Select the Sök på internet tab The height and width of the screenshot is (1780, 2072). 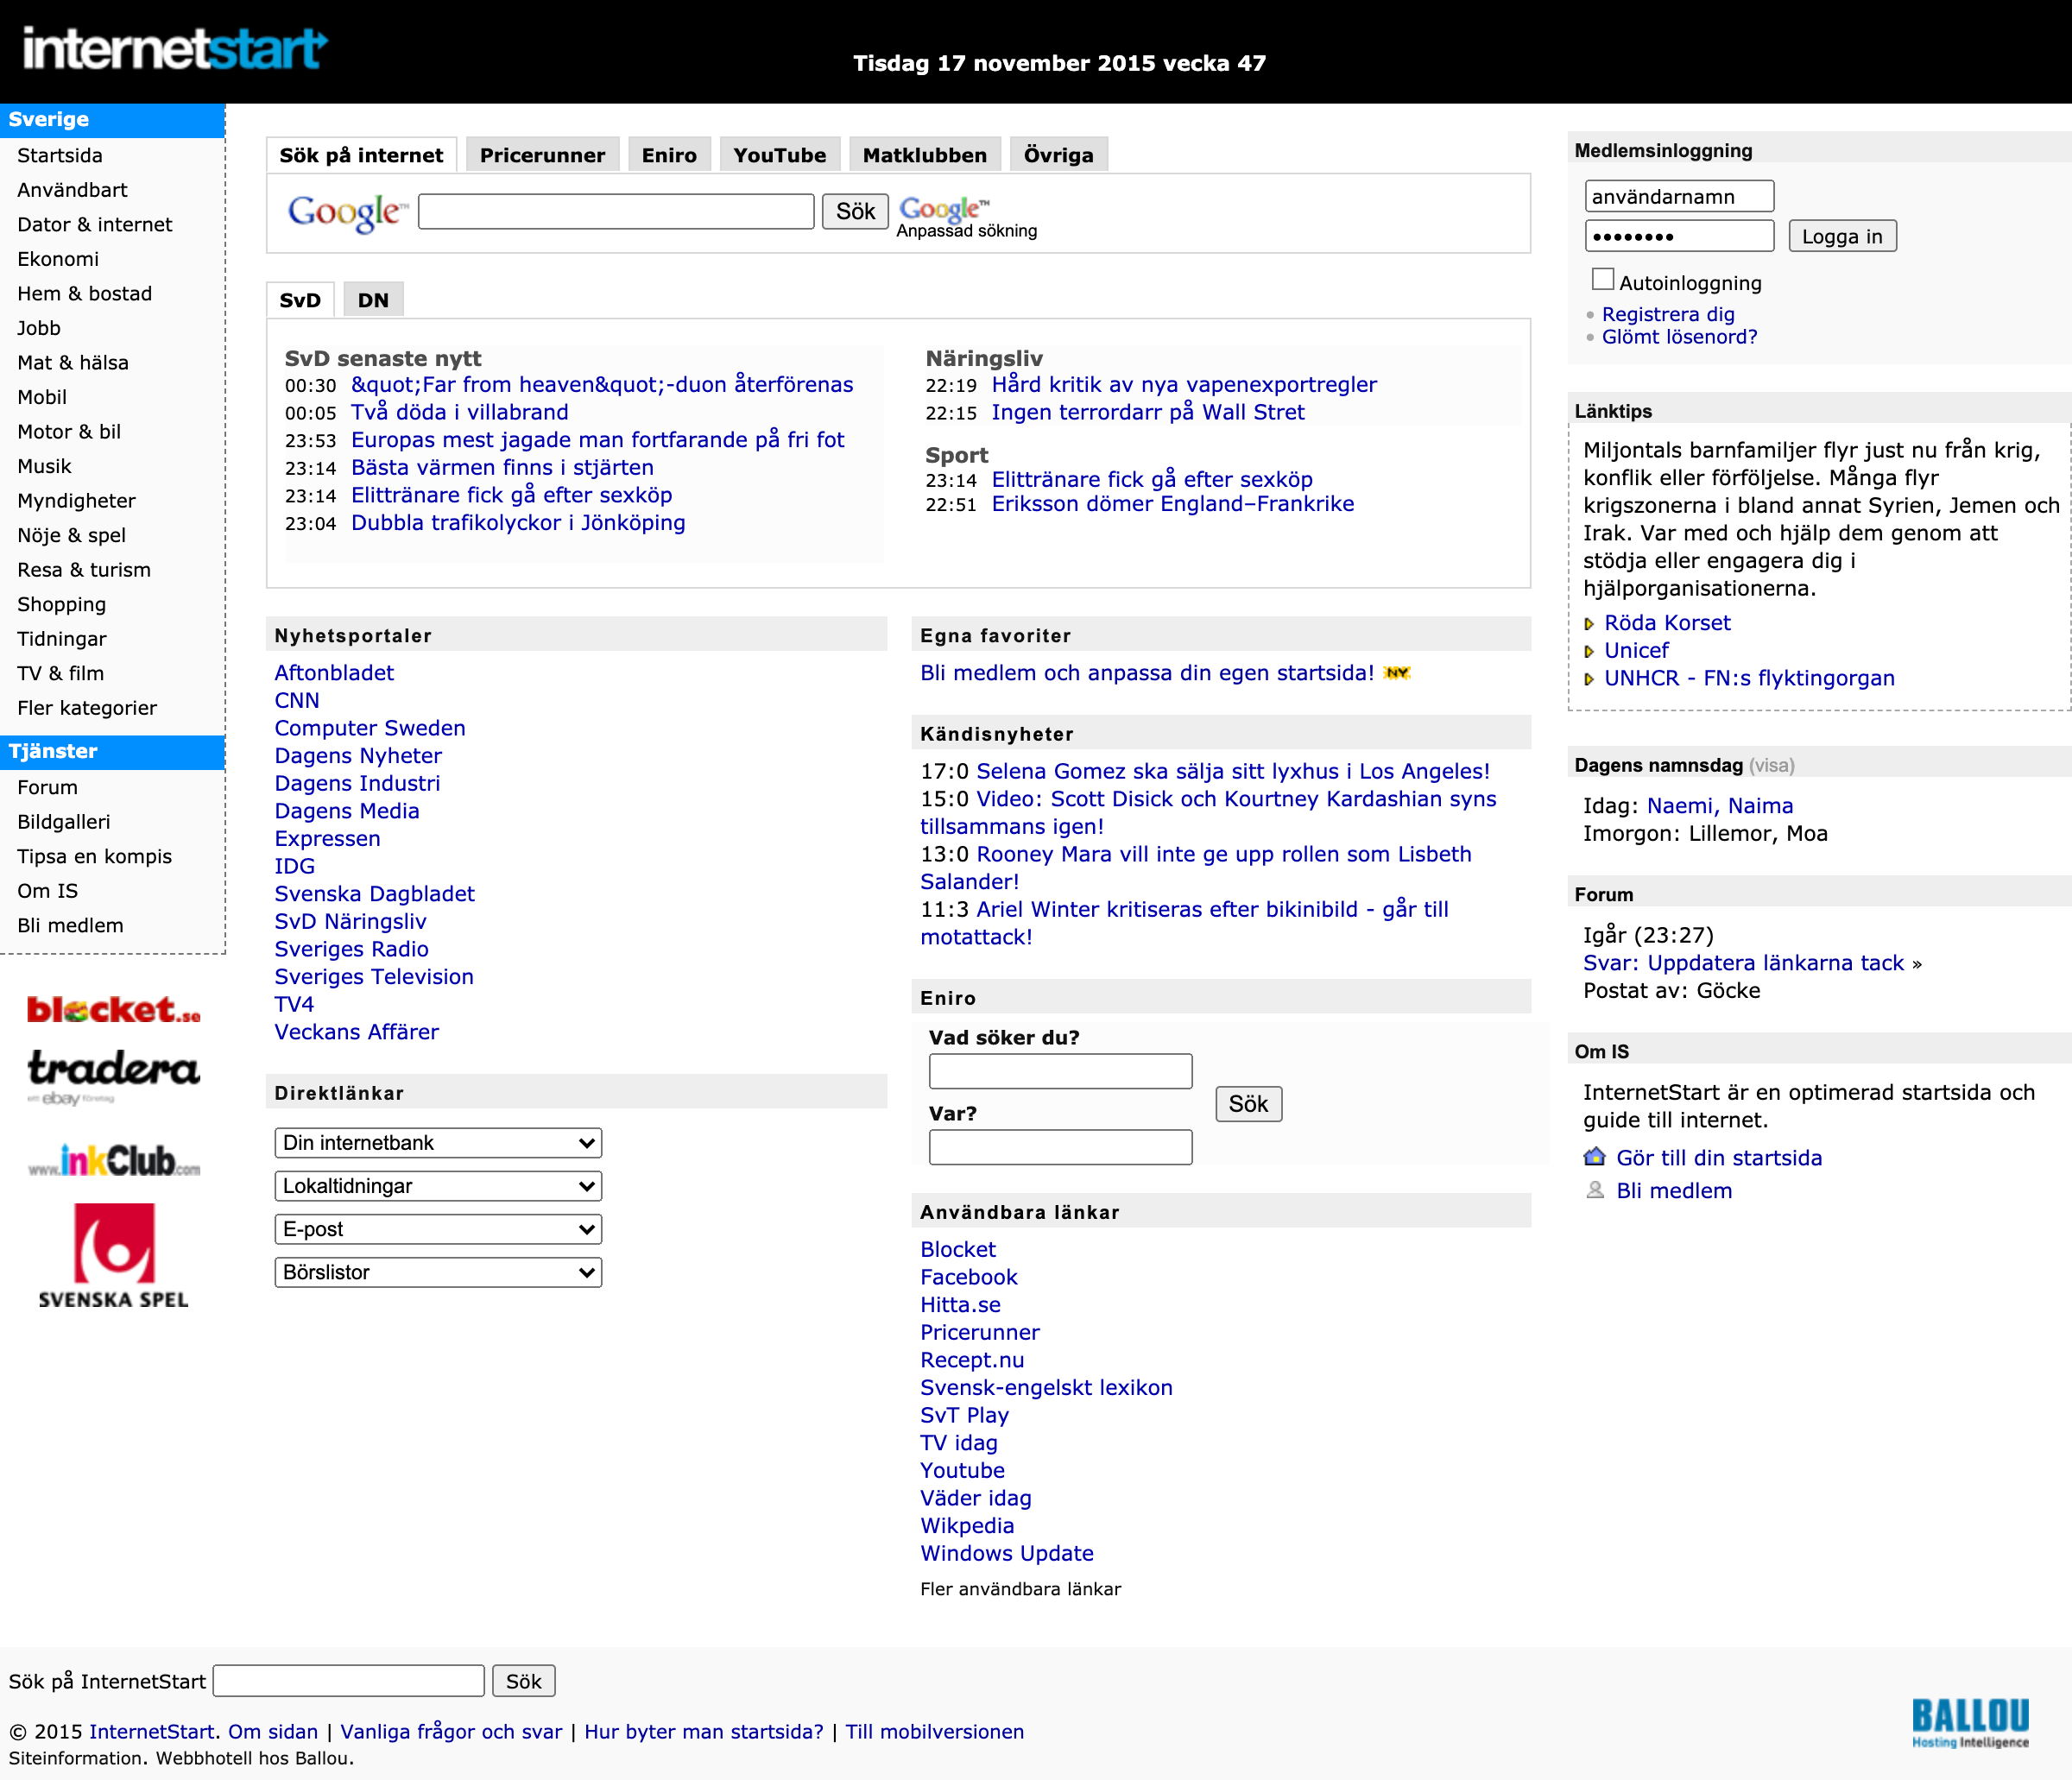(x=361, y=155)
